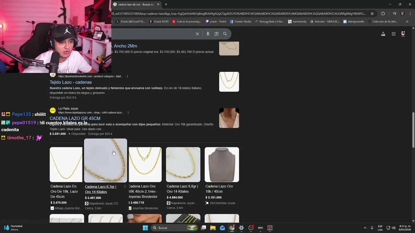Open Google Lens image search

pos(217,34)
